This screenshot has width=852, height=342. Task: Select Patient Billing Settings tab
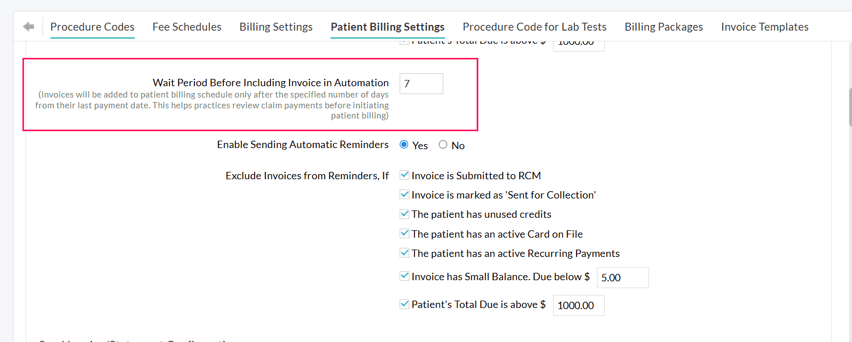(x=388, y=27)
